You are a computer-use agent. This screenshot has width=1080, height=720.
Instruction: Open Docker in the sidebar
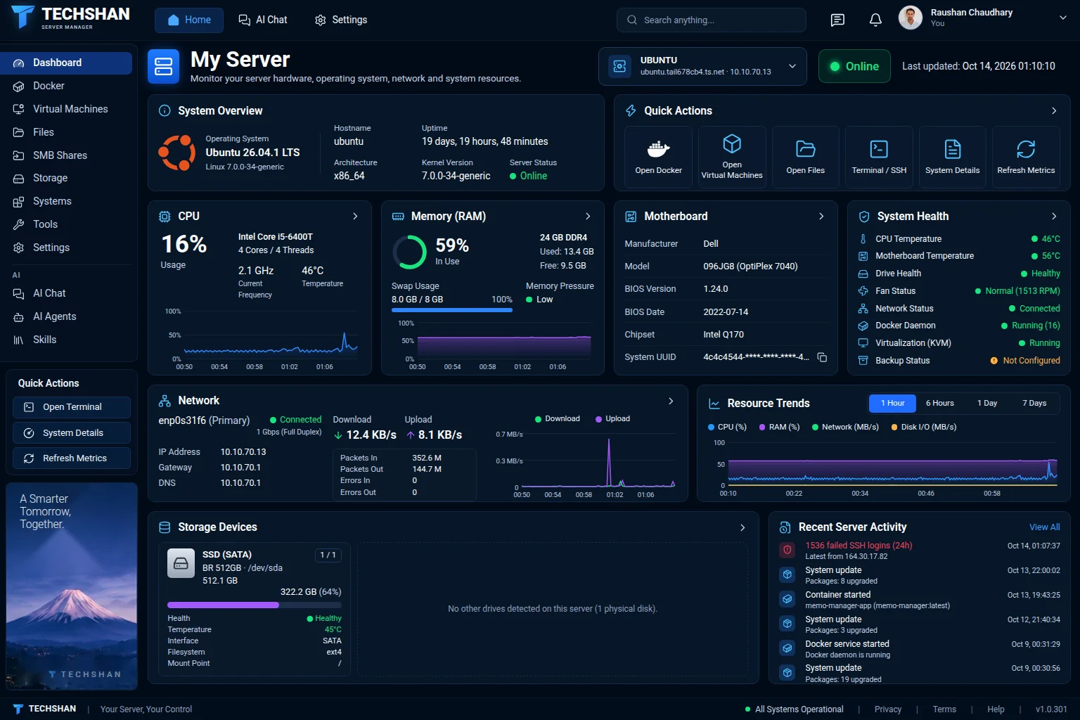click(x=66, y=86)
